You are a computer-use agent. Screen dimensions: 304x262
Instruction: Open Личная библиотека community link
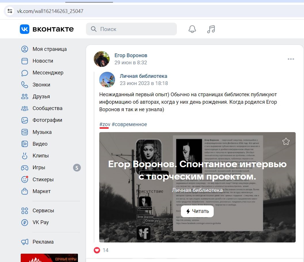click(144, 76)
